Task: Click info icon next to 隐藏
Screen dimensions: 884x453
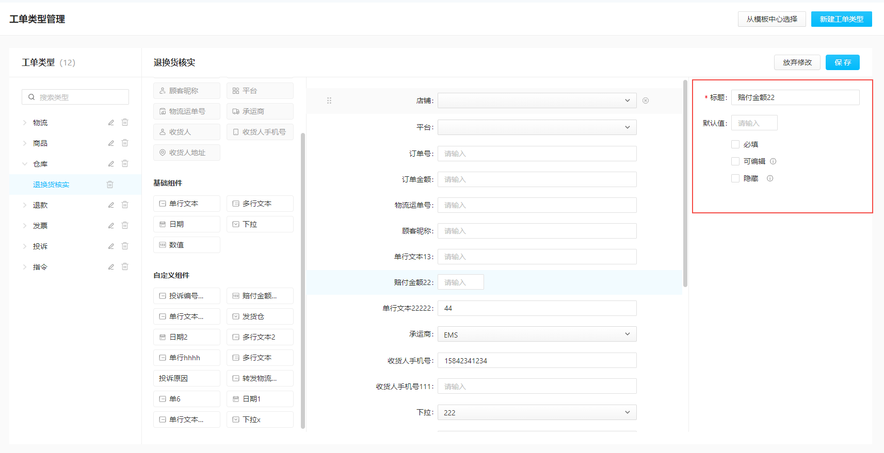Action: click(x=770, y=178)
